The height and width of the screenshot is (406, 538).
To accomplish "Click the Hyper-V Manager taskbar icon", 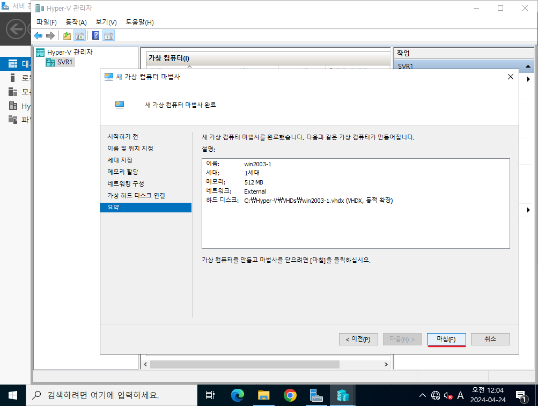I will (x=342, y=395).
